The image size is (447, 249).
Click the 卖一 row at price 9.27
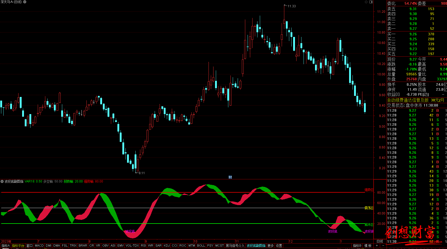tap(417, 29)
